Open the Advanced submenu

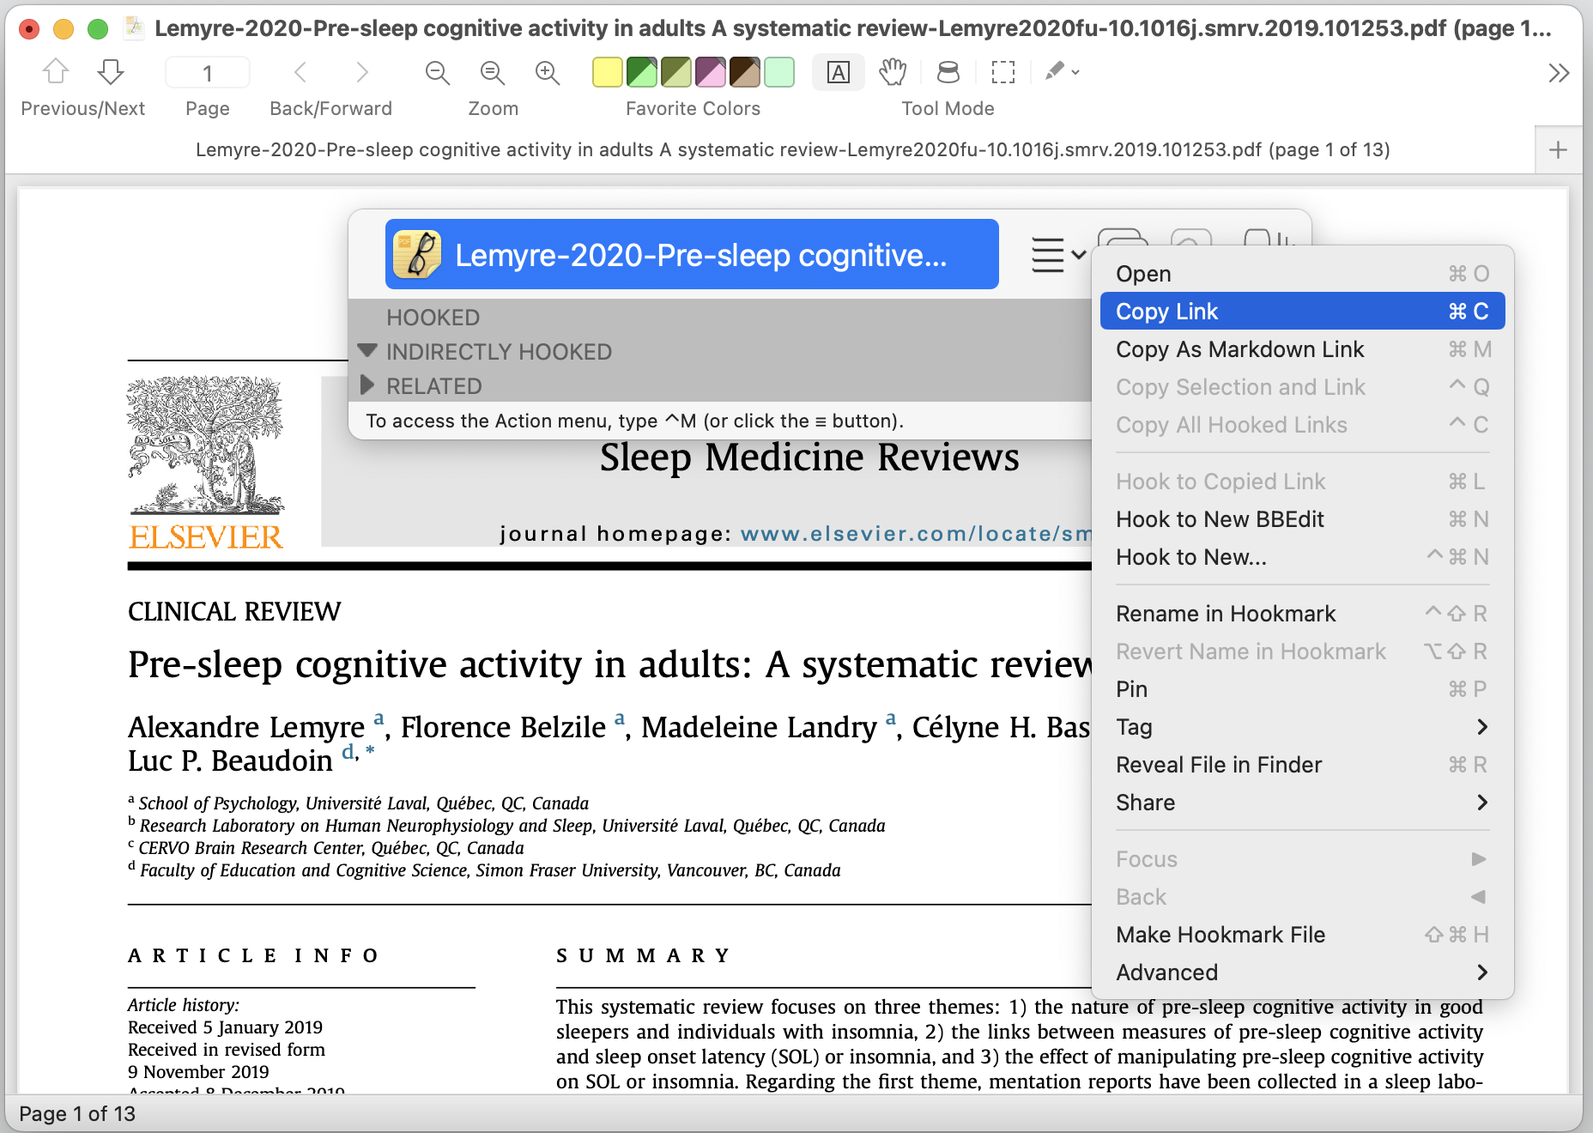(x=1302, y=972)
